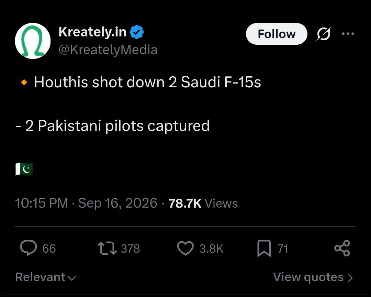Bookmark the post with bookmark icon
The width and height of the screenshot is (371, 297).
point(264,248)
